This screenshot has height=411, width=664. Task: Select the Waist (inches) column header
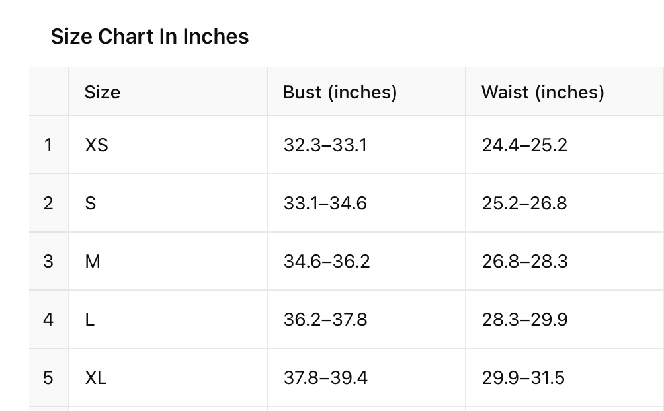[565, 92]
